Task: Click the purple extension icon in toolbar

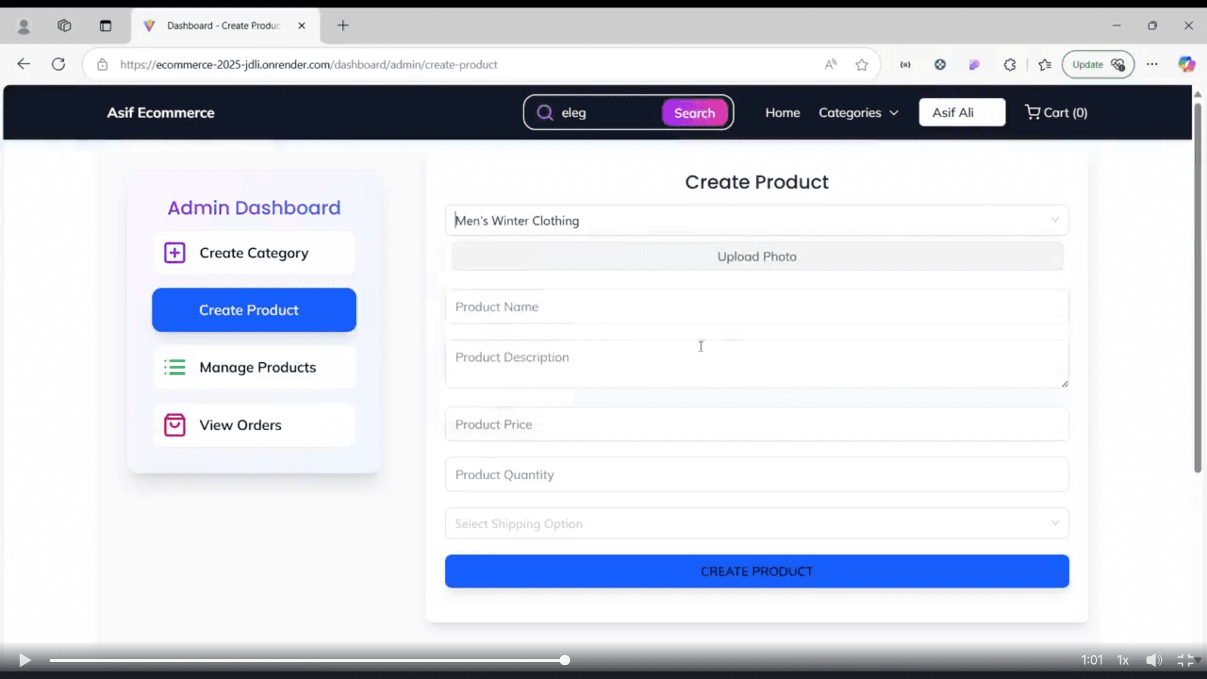Action: 974,65
